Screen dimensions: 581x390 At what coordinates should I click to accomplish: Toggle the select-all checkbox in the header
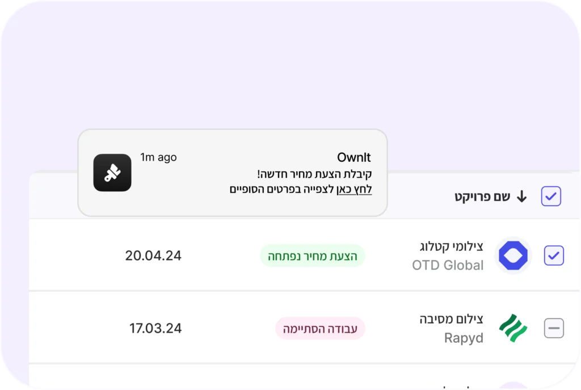coord(550,196)
